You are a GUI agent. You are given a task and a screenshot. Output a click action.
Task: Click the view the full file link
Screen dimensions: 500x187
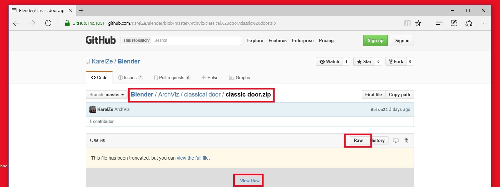click(x=193, y=158)
